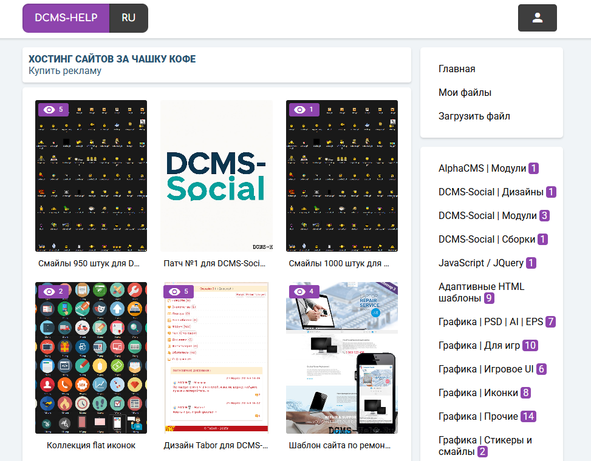Open the DCMS-Social patch thumbnail
Image resolution: width=591 pixels, height=461 pixels.
pyautogui.click(x=216, y=176)
